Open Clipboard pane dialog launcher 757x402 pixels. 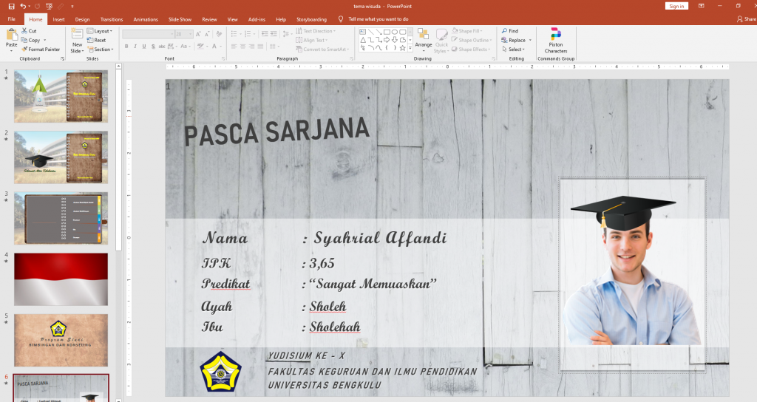[x=62, y=59]
